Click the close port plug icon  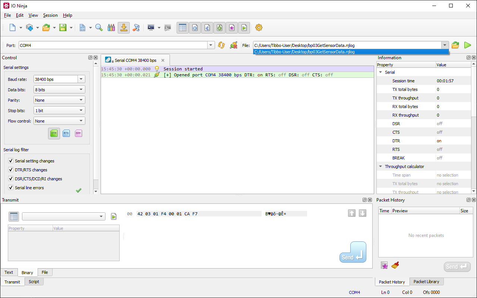coord(234,45)
